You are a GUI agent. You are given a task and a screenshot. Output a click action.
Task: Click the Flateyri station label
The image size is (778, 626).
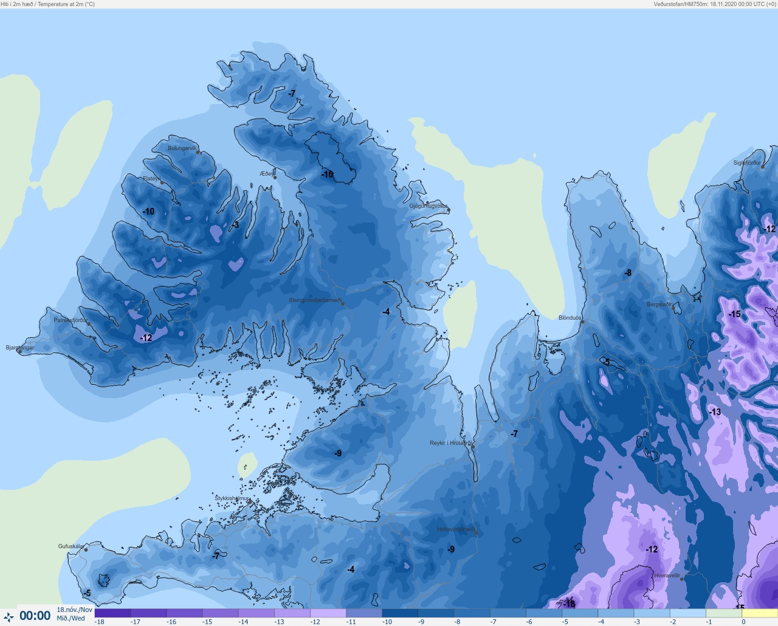[151, 179]
